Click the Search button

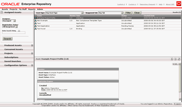coord(7,39)
